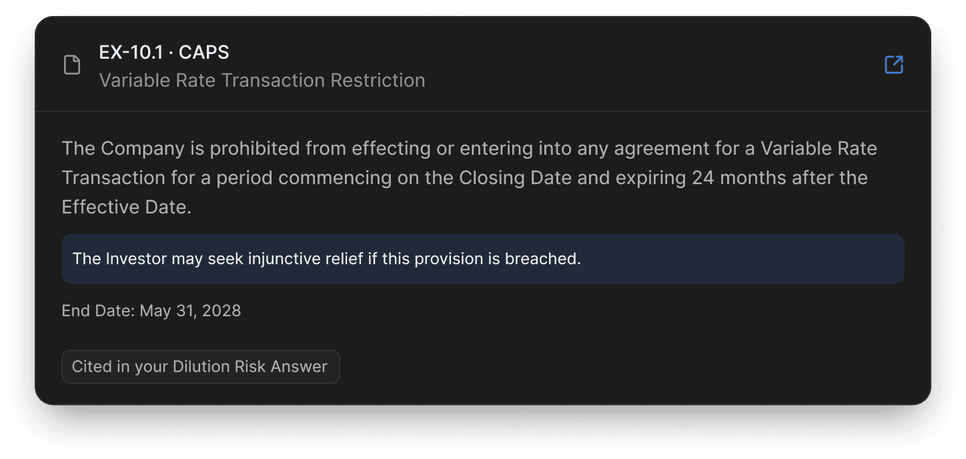Click the paragraph about the Variable Rate Transaction prohibition
966x459 pixels.
coord(470,177)
